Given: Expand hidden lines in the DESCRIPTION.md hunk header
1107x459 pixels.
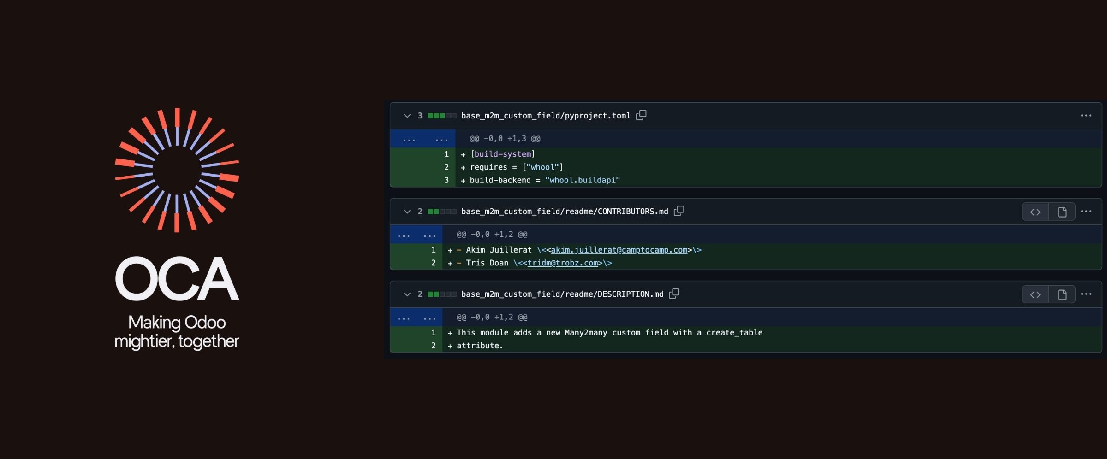Looking at the screenshot, I should click(x=416, y=317).
